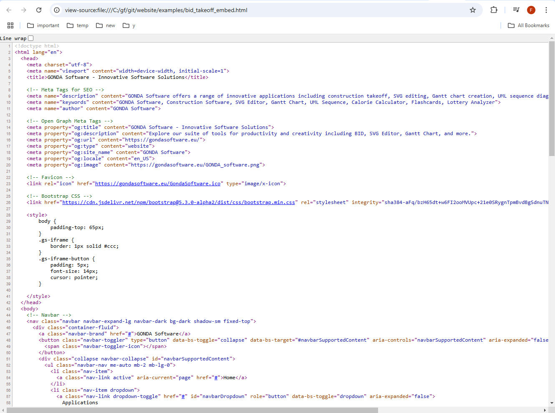Viewport: 555px width, 413px height.
Task: Open the 'new' bookmarks folder
Action: (x=106, y=25)
